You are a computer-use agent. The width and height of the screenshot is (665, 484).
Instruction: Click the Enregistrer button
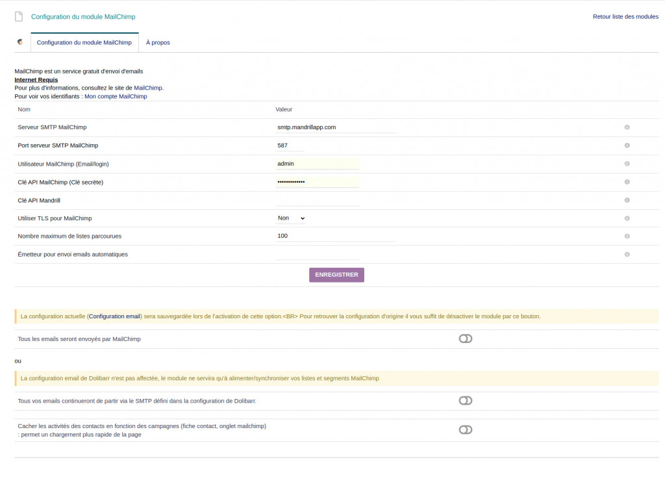coord(336,275)
